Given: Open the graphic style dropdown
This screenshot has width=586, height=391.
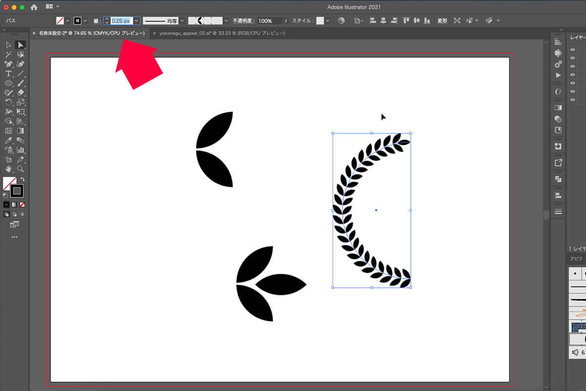Looking at the screenshot, I should pyautogui.click(x=328, y=21).
